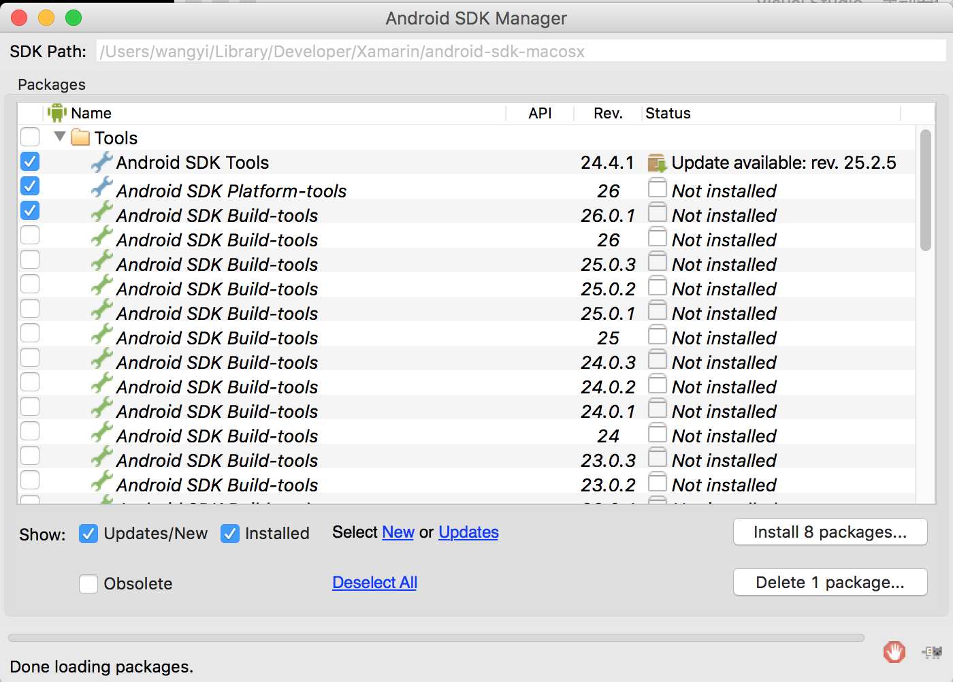Check the Build-tools rev 23.0.3 checkbox
Screen dimensions: 953x682
point(30,455)
